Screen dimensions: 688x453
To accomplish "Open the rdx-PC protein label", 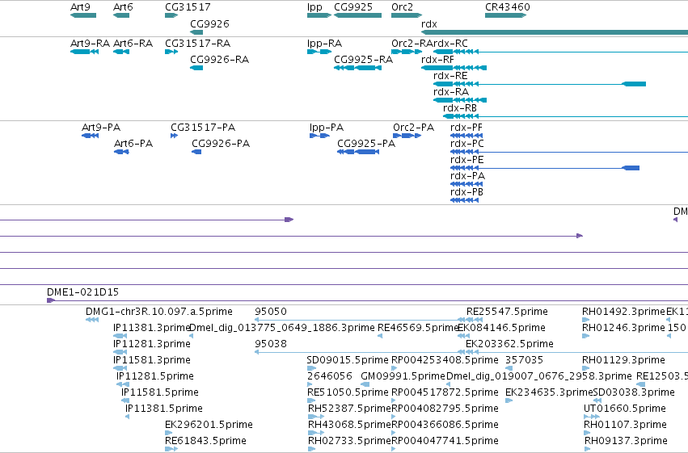I will tap(467, 144).
